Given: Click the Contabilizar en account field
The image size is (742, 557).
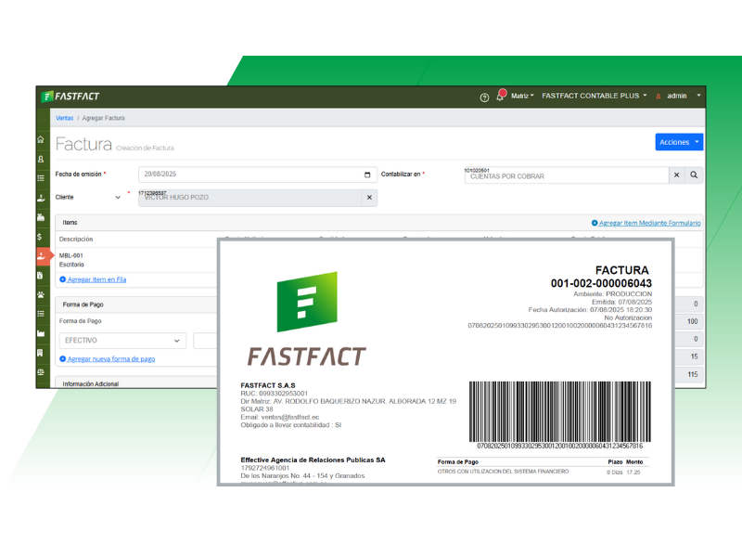Looking at the screenshot, I should (x=567, y=175).
